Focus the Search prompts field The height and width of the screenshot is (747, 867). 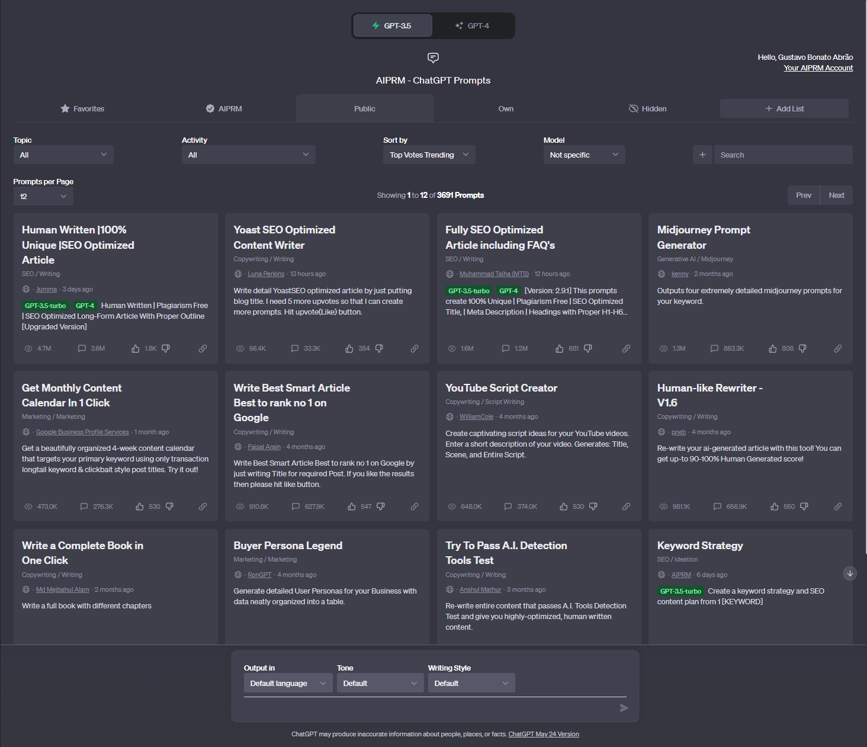click(x=783, y=155)
